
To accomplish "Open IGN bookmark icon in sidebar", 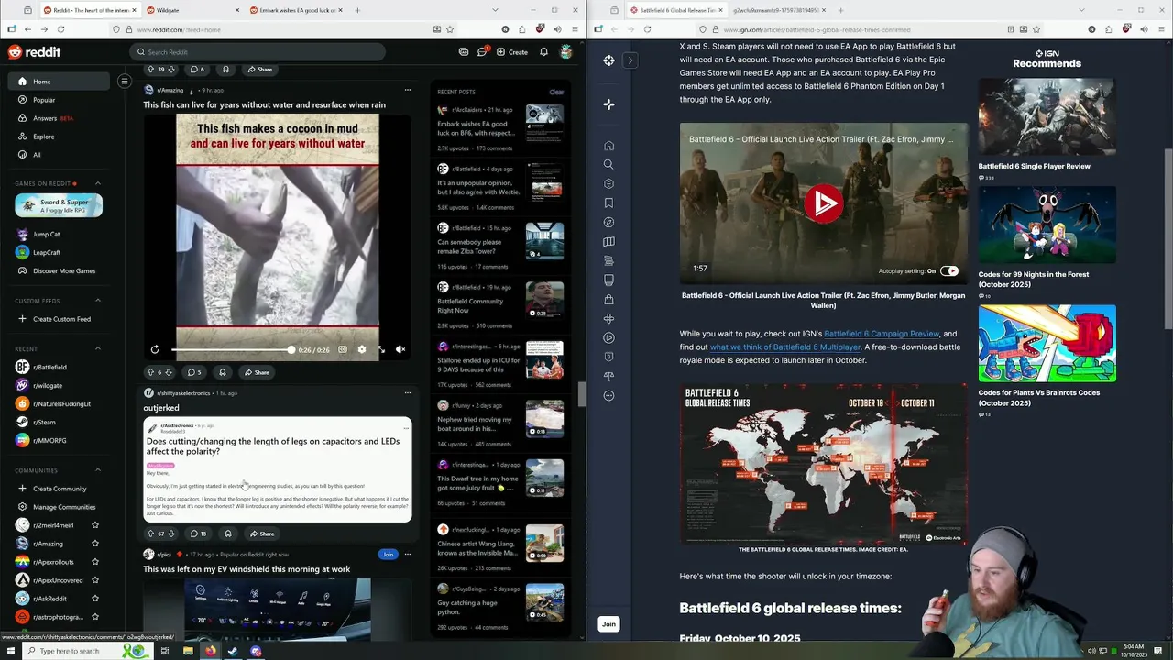I will tap(608, 203).
